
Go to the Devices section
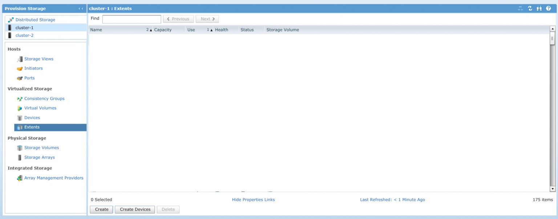click(32, 118)
